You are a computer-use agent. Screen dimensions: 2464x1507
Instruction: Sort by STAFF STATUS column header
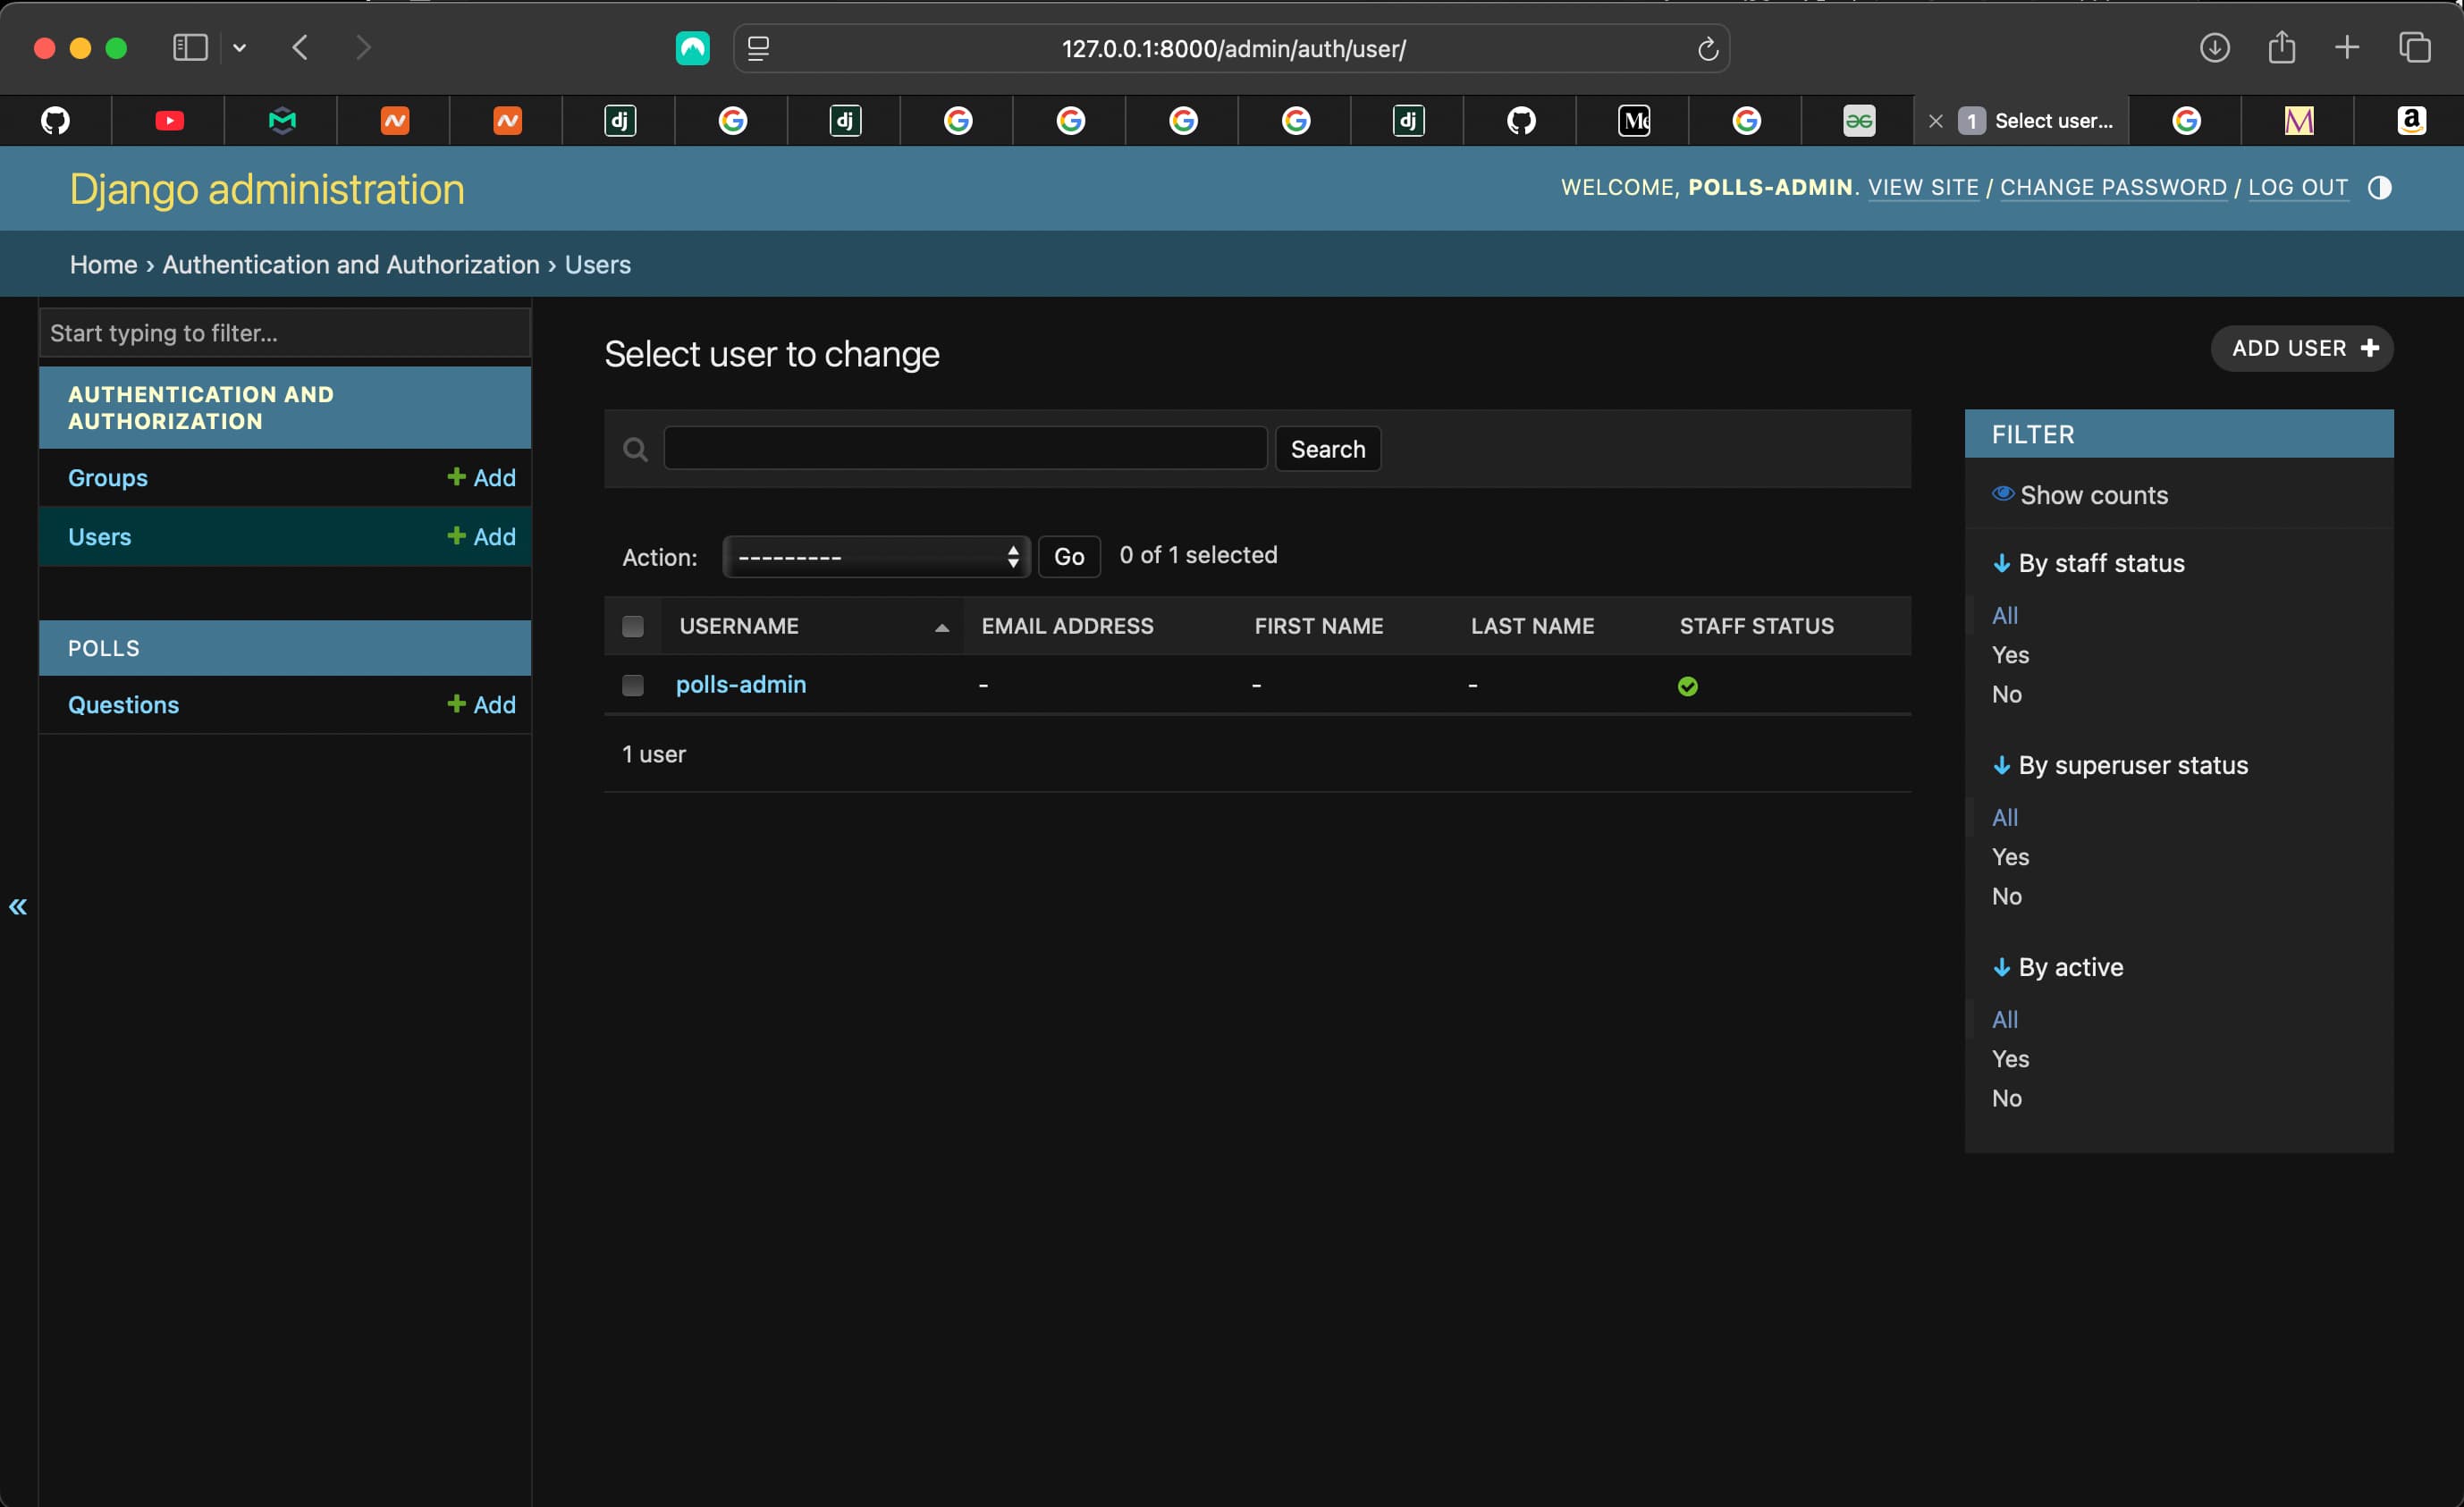tap(1756, 626)
